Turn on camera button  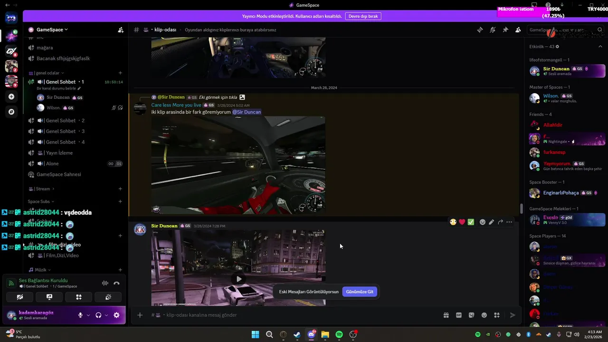[x=19, y=297]
